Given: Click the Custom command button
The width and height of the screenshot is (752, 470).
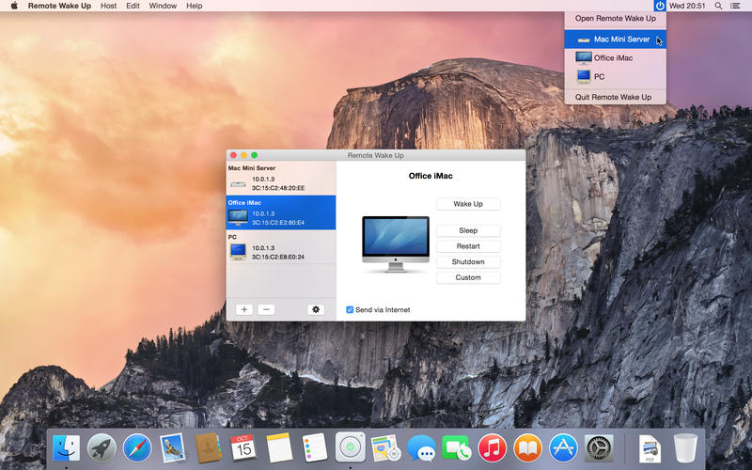Looking at the screenshot, I should [468, 277].
